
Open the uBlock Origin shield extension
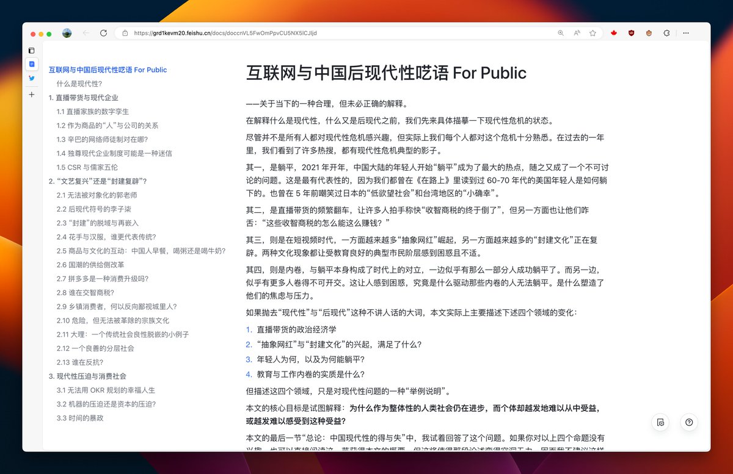click(x=631, y=33)
